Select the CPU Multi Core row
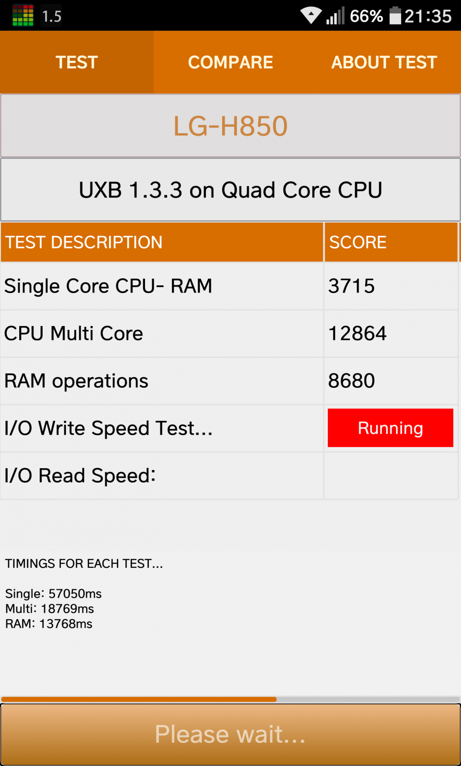The width and height of the screenshot is (461, 766). [x=229, y=334]
